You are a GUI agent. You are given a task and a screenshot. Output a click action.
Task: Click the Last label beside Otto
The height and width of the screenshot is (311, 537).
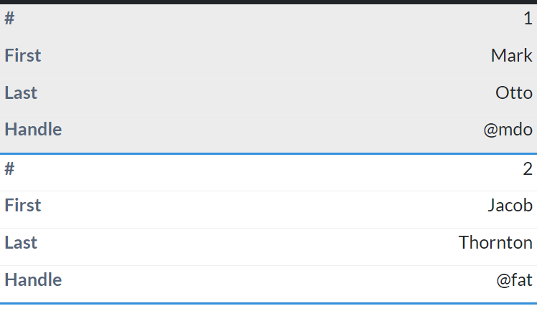coord(21,93)
